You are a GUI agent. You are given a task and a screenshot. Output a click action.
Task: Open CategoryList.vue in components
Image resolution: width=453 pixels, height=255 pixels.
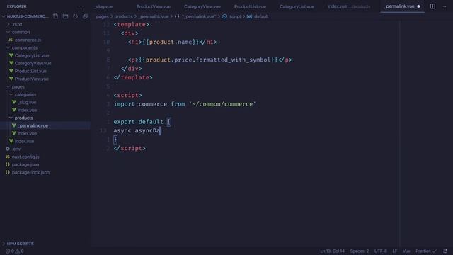(x=32, y=55)
